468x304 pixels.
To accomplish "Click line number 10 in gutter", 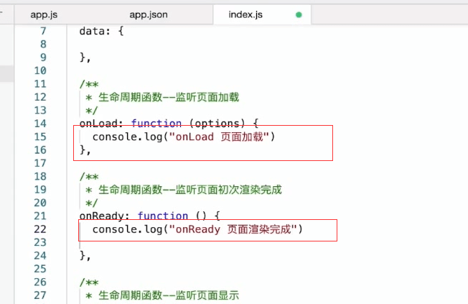I will [x=40, y=70].
